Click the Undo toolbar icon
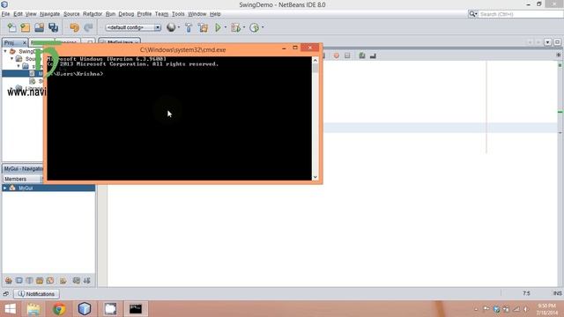Image resolution: width=564 pixels, height=317 pixels. click(74, 27)
